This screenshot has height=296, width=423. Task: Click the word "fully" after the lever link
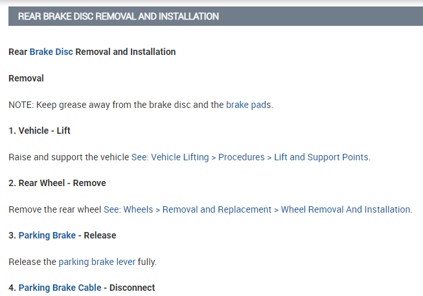146,262
